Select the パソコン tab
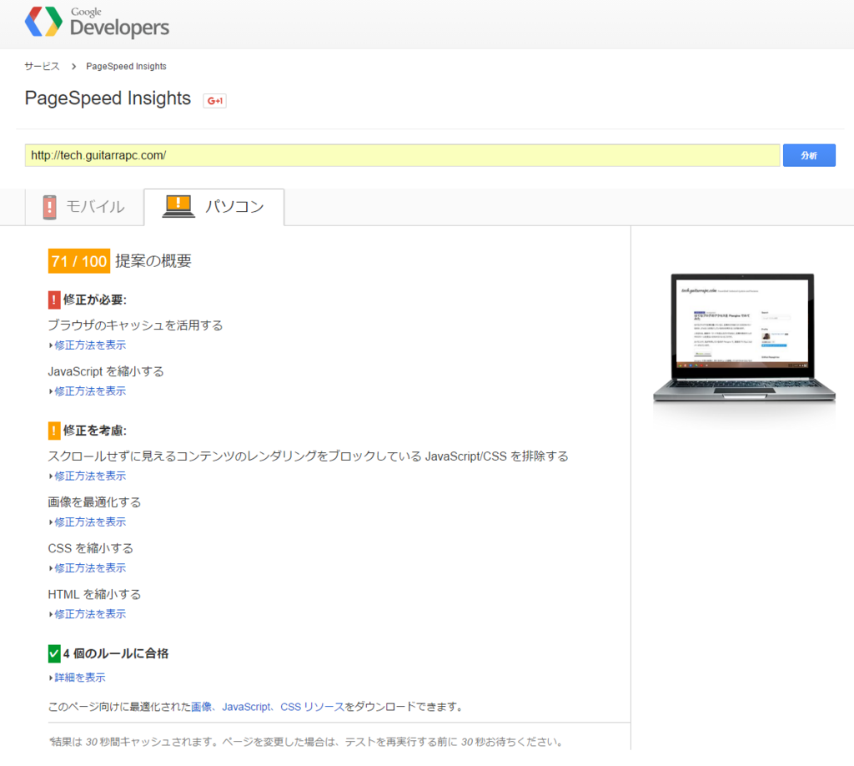Screen dimensions: 854x766 click(214, 207)
